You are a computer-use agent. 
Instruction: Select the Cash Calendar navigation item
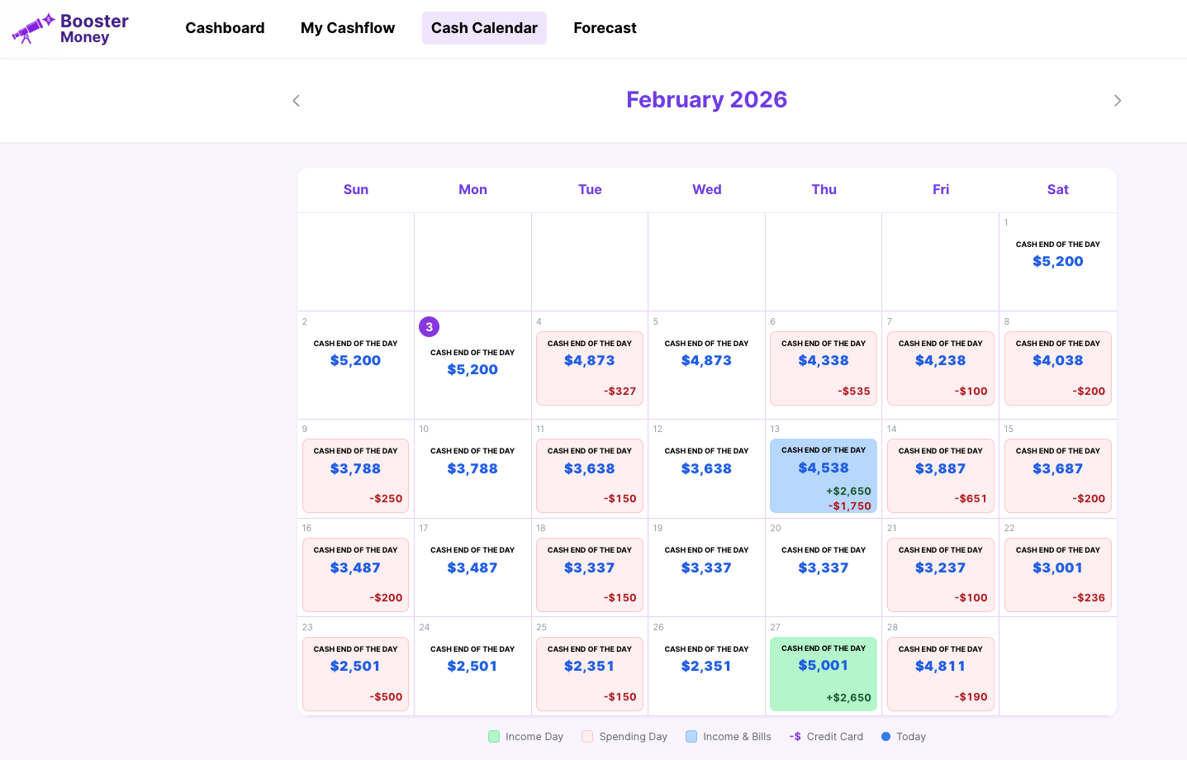point(484,27)
